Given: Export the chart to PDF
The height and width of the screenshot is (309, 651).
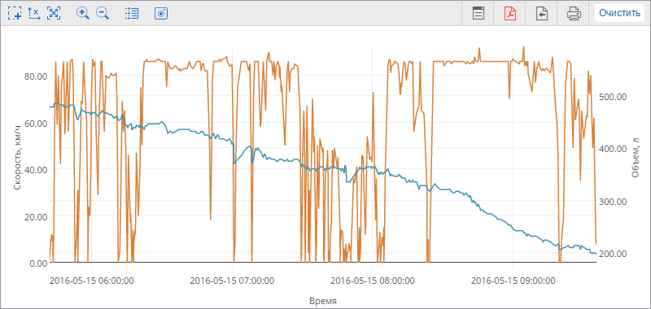Looking at the screenshot, I should 510,13.
